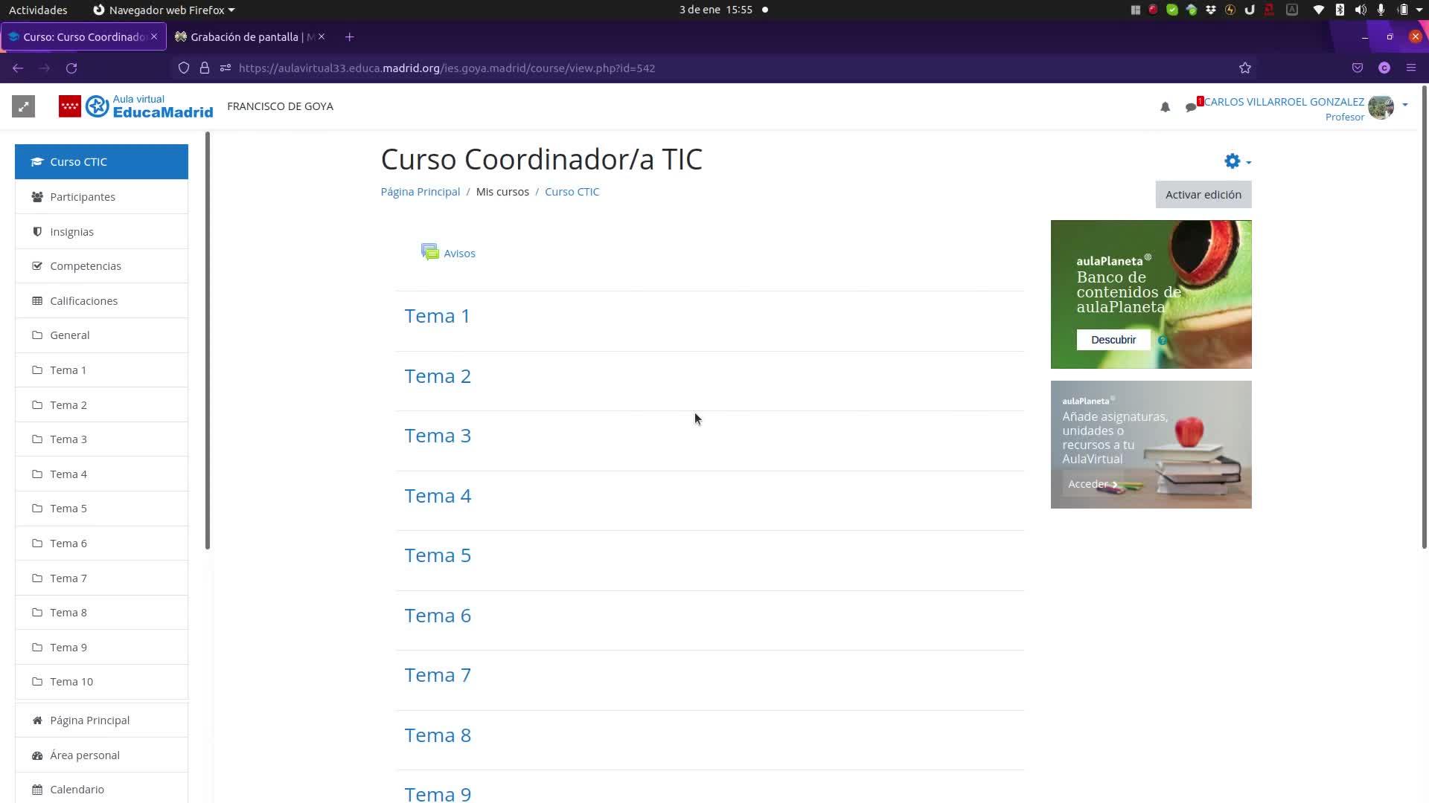Select Calificaciones in sidebar
Screen dimensions: 1429x803
83,301
